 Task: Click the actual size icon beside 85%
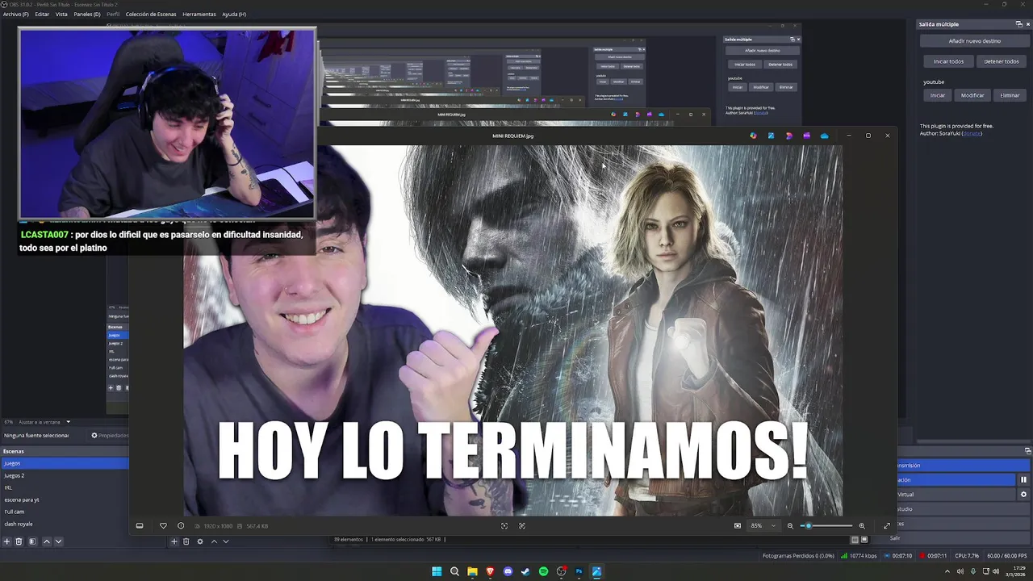[x=738, y=526]
